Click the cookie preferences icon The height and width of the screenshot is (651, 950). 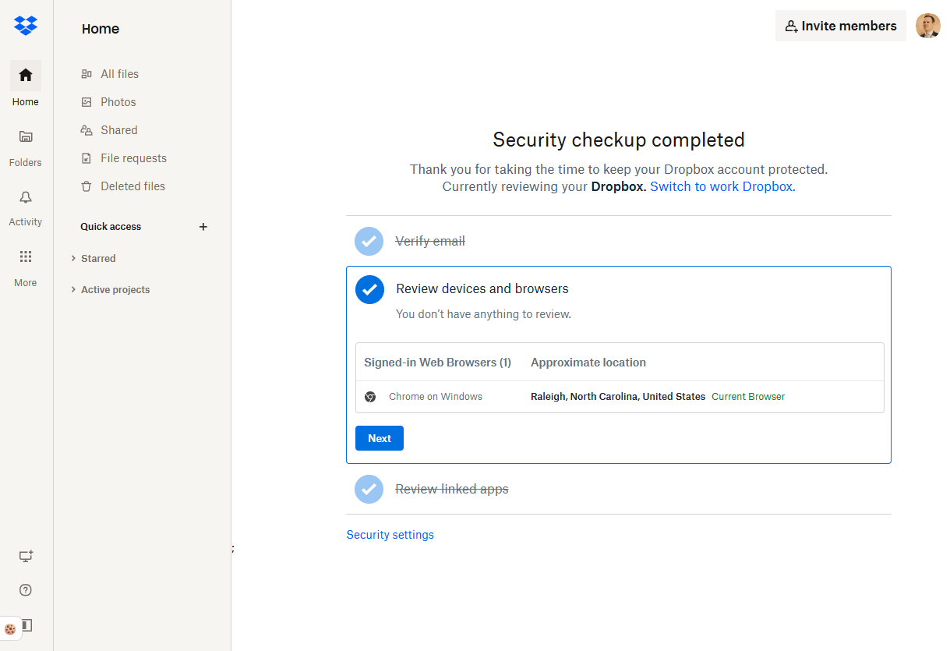[x=10, y=628]
